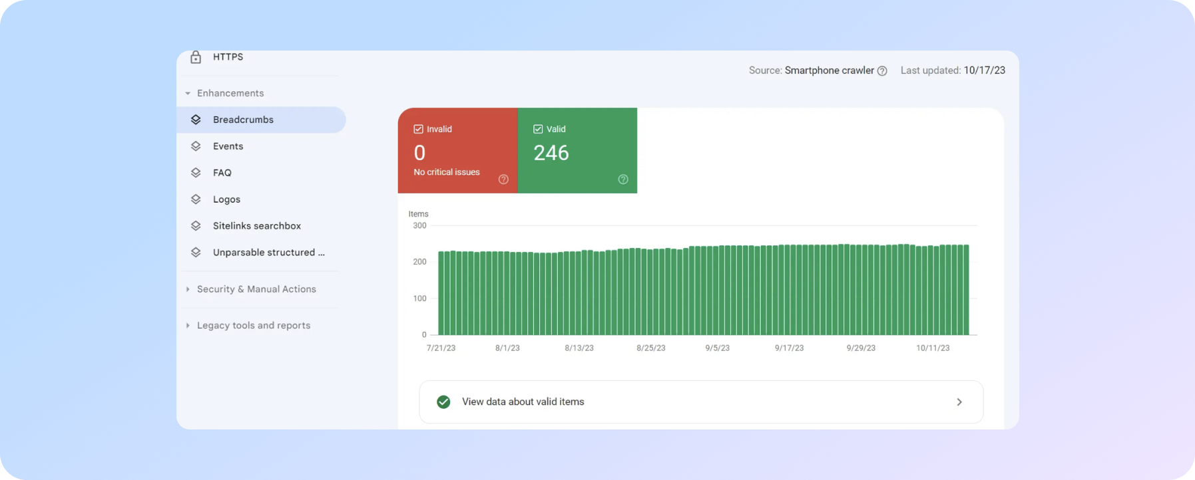Screen dimensions: 1195x480
Task: Click the 200 value on the chart y-axis
Action: pyautogui.click(x=419, y=262)
